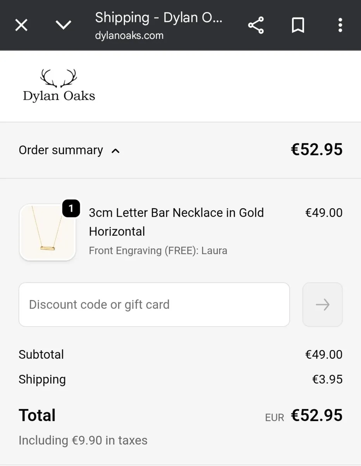Tap the €52.95 order summary total
361x466 pixels.
[x=316, y=150]
